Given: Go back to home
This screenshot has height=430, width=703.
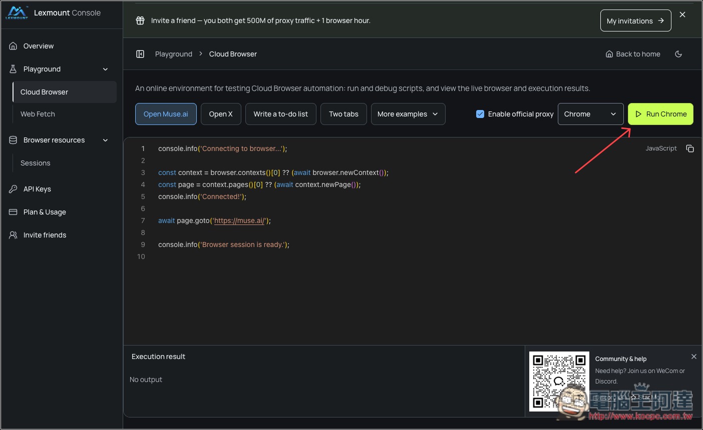Looking at the screenshot, I should point(633,54).
